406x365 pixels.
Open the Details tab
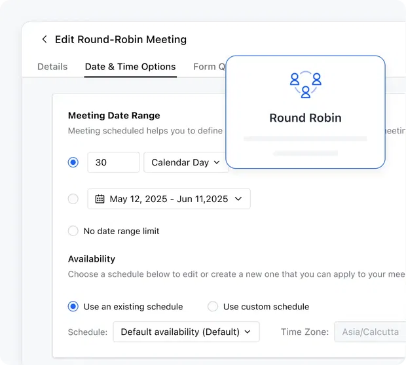coord(52,67)
